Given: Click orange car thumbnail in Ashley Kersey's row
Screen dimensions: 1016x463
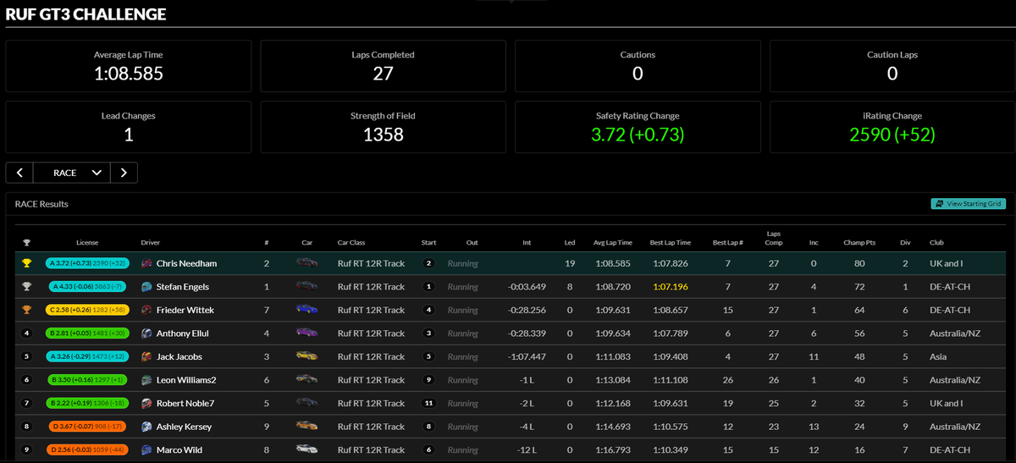Looking at the screenshot, I should (x=307, y=427).
